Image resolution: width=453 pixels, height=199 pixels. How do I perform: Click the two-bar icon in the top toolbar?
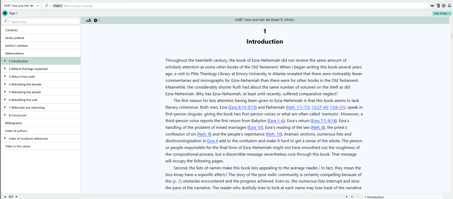click(x=432, y=6)
